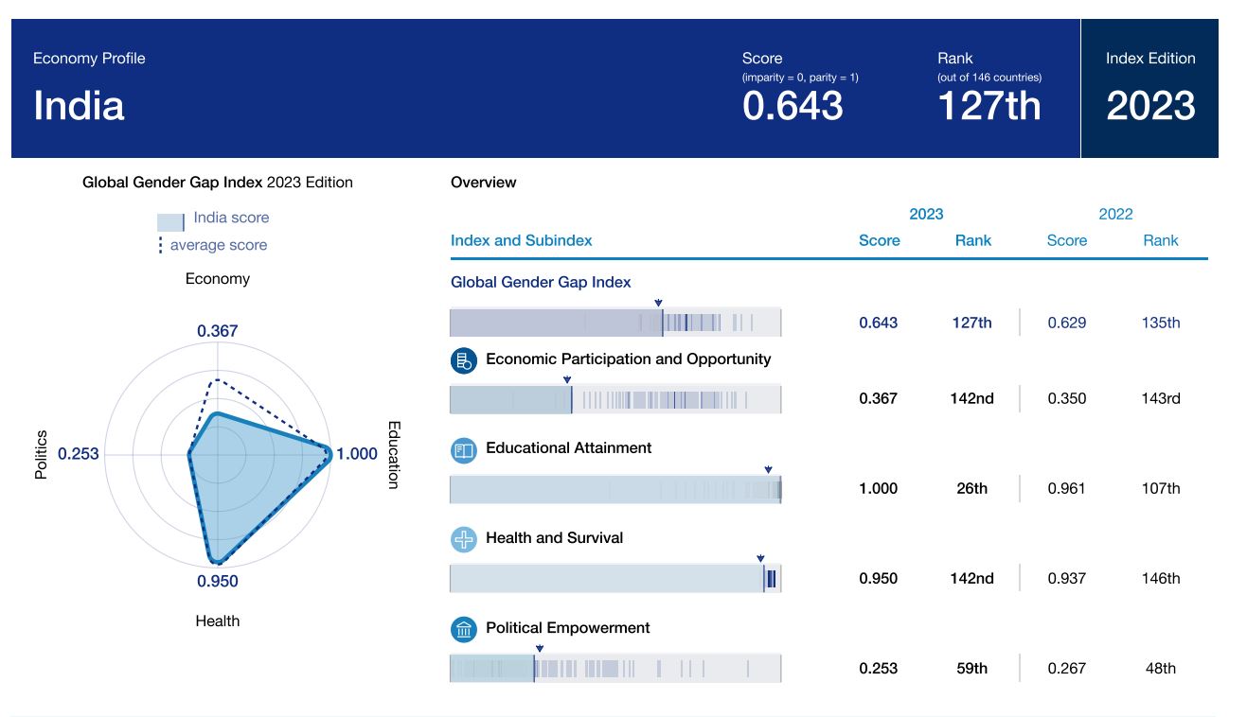Viewport: 1247px width, 717px height.
Task: Click the 'Educational Attainment' label
Action: point(569,448)
